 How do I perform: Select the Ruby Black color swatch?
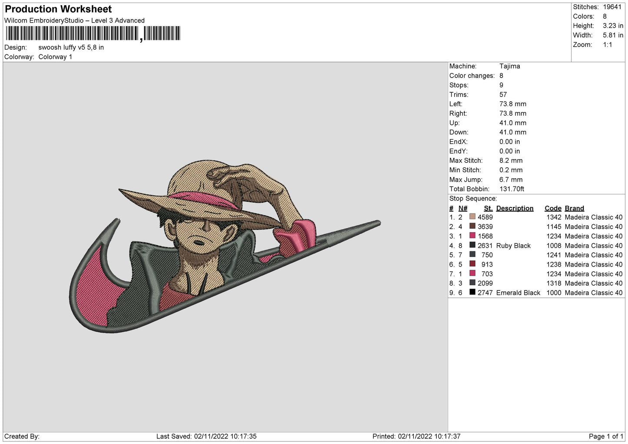click(x=472, y=245)
